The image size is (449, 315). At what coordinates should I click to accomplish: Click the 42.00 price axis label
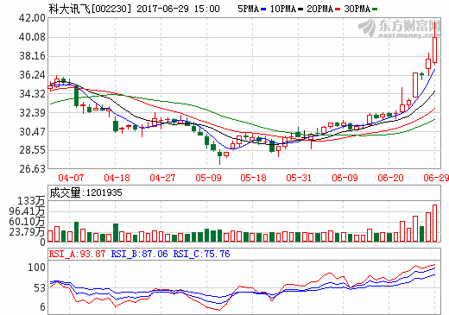[32, 18]
